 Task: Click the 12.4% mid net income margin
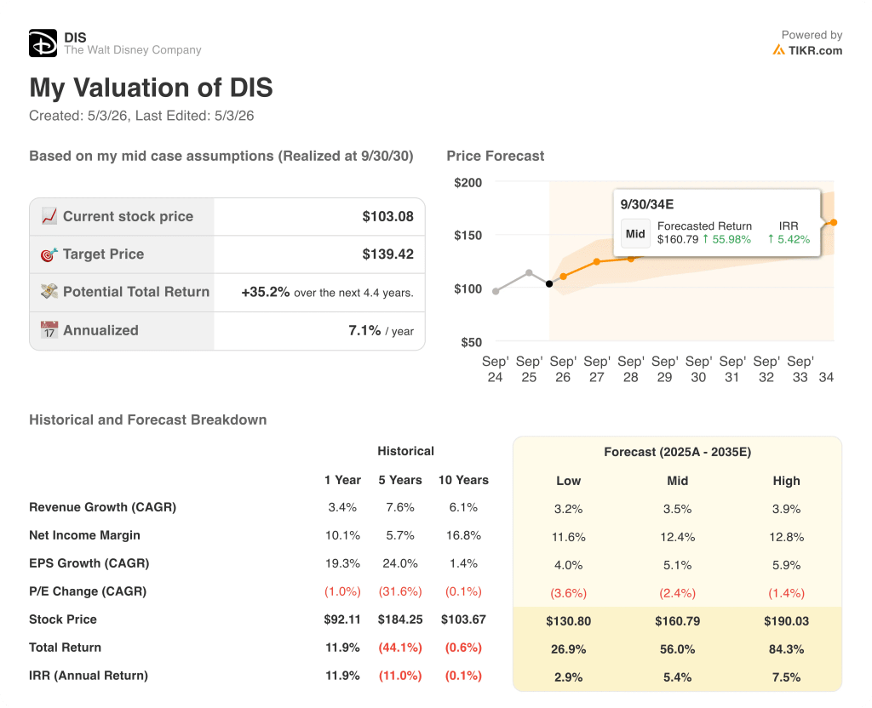[x=677, y=537]
